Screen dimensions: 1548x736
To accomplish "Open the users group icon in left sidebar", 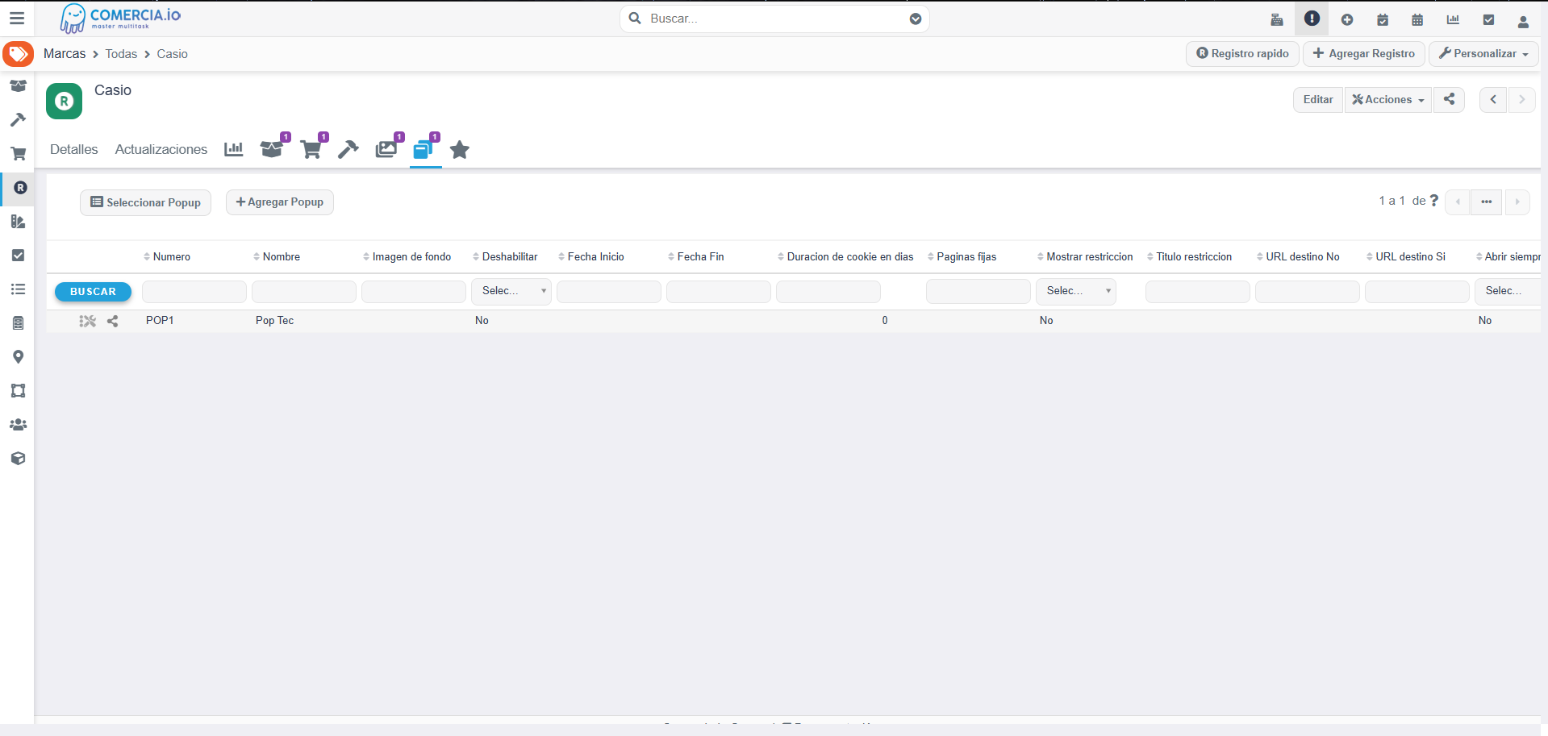I will [18, 424].
